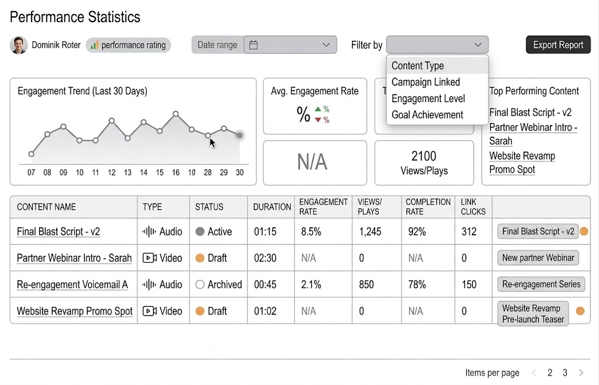The width and height of the screenshot is (599, 385).
Task: Click the calendar icon in Date range
Action: 253,45
